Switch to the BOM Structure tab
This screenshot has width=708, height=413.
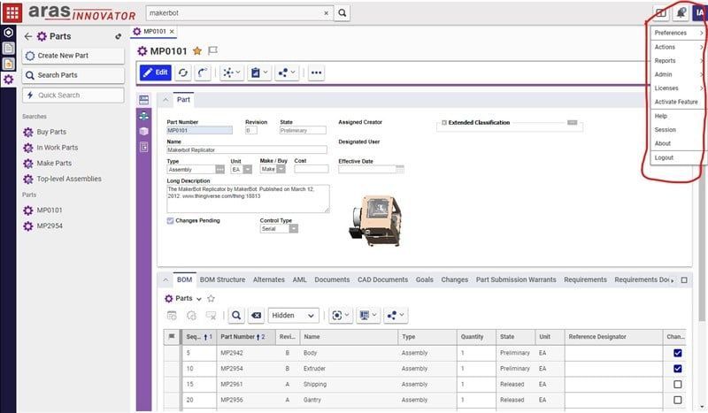222,279
